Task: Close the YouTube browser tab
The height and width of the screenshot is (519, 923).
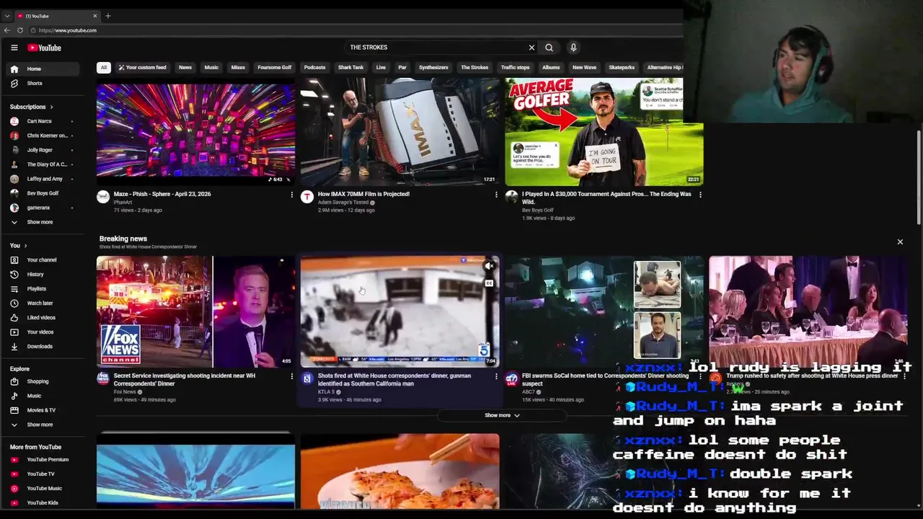Action: 94,16
